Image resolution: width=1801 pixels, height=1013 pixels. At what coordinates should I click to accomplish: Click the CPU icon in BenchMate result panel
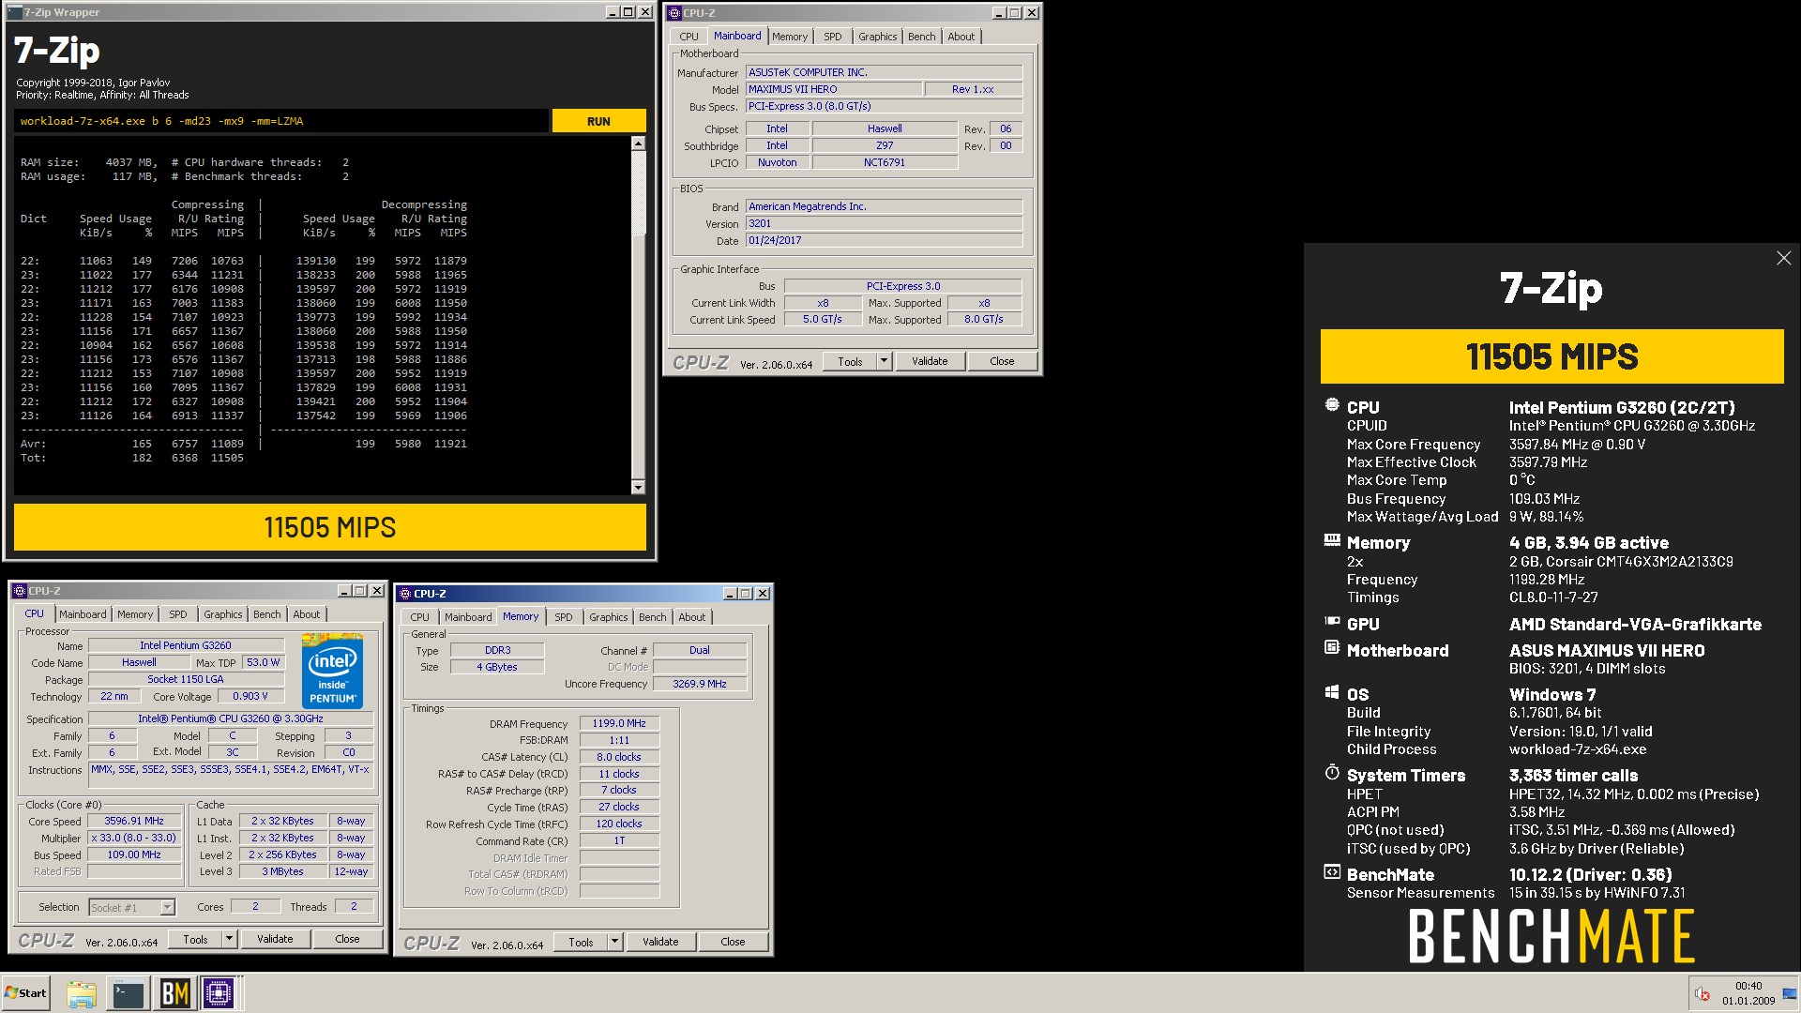pos(1332,405)
